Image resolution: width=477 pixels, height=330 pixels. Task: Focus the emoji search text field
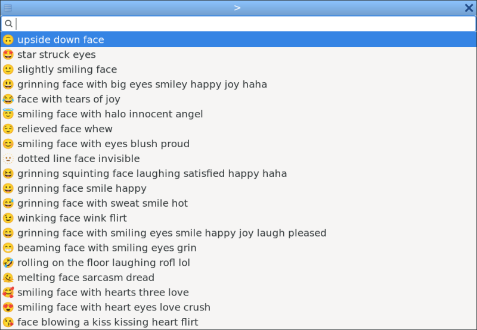click(244, 24)
